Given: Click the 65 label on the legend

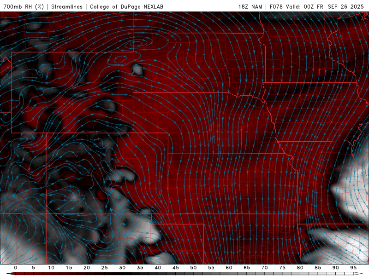Looking at the screenshot, I should [x=247, y=268].
